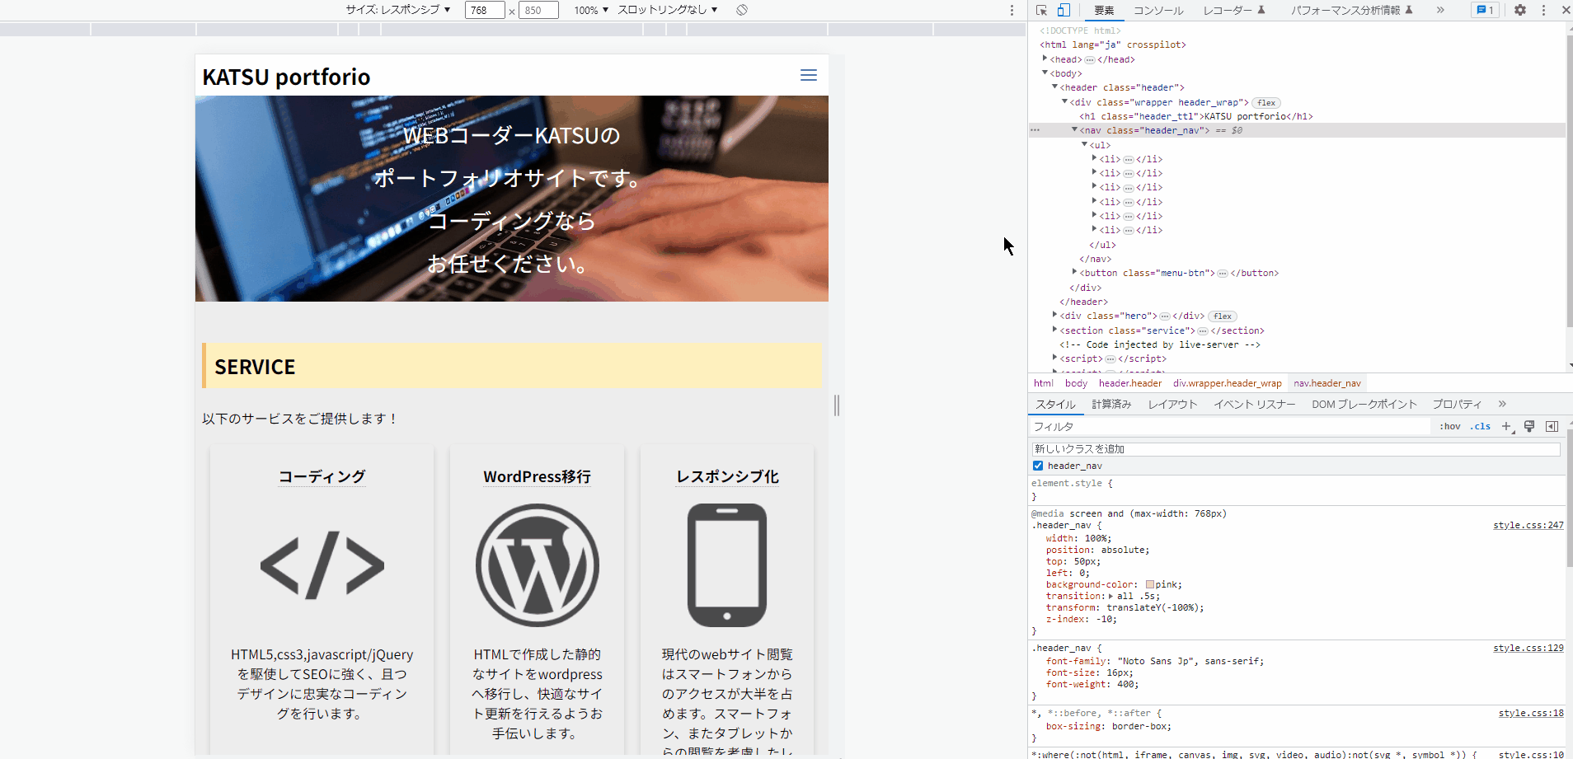Show computed styles sidebar icon
The height and width of the screenshot is (759, 1573).
(x=1552, y=426)
